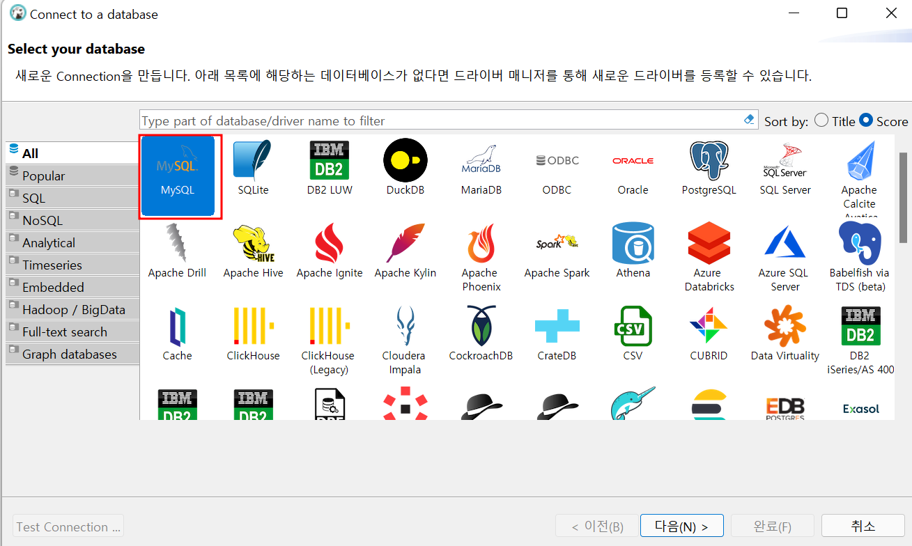Switch to the Popular category
Screen dimensions: 912x546
[x=72, y=175]
